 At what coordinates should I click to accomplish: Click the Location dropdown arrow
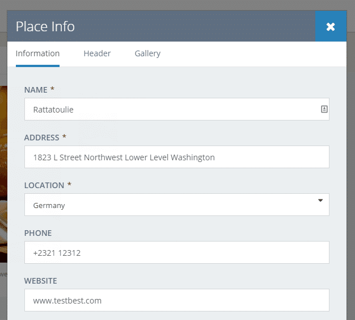pos(320,201)
